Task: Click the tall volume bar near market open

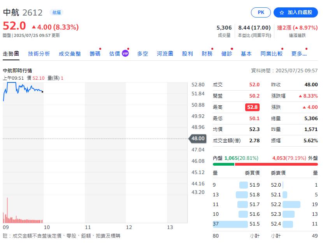Action: tap(7, 210)
